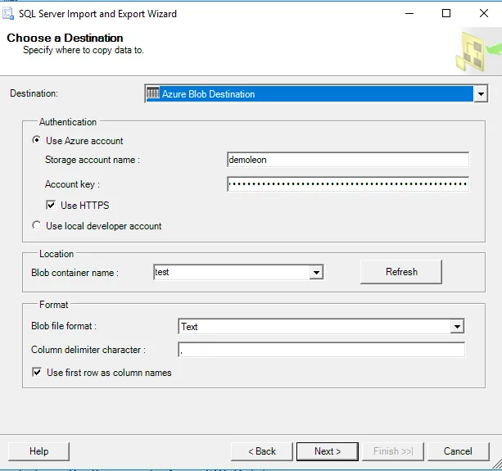The width and height of the screenshot is (502, 471).
Task: Toggle the Use HTTPS checkbox
Action: pyautogui.click(x=51, y=205)
